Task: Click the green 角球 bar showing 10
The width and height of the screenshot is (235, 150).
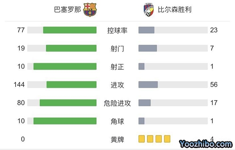Action: pos(65,121)
